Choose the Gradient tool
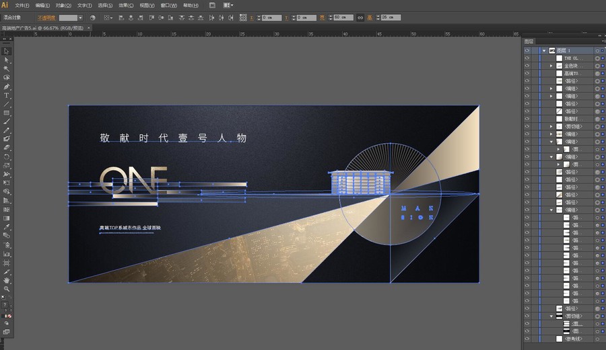The width and height of the screenshot is (606, 350). point(7,218)
